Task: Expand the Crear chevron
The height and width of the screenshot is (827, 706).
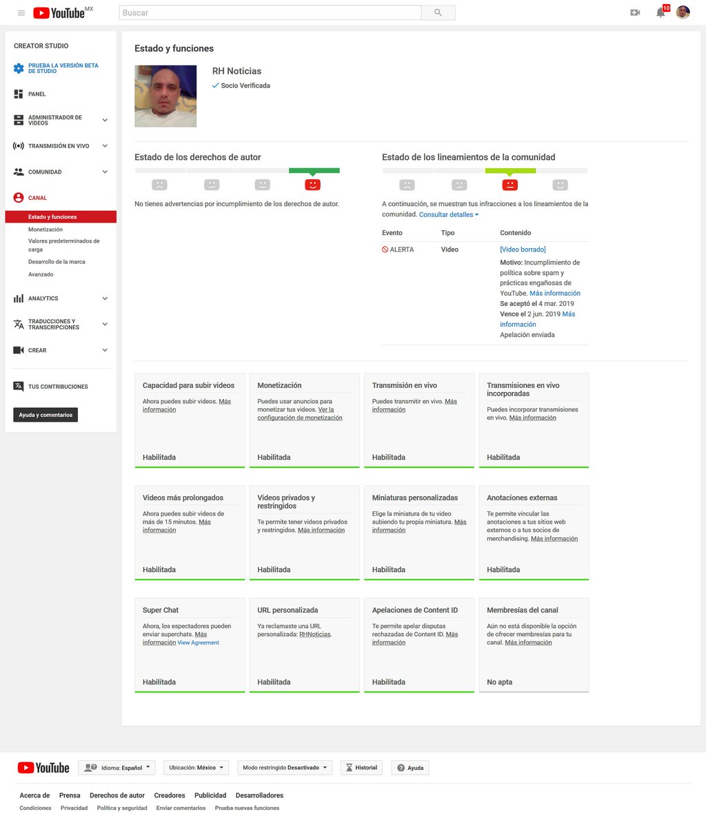Action: pyautogui.click(x=105, y=350)
